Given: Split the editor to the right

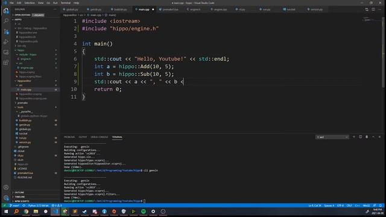Looking at the screenshot, I should pyautogui.click(x=373, y=10).
